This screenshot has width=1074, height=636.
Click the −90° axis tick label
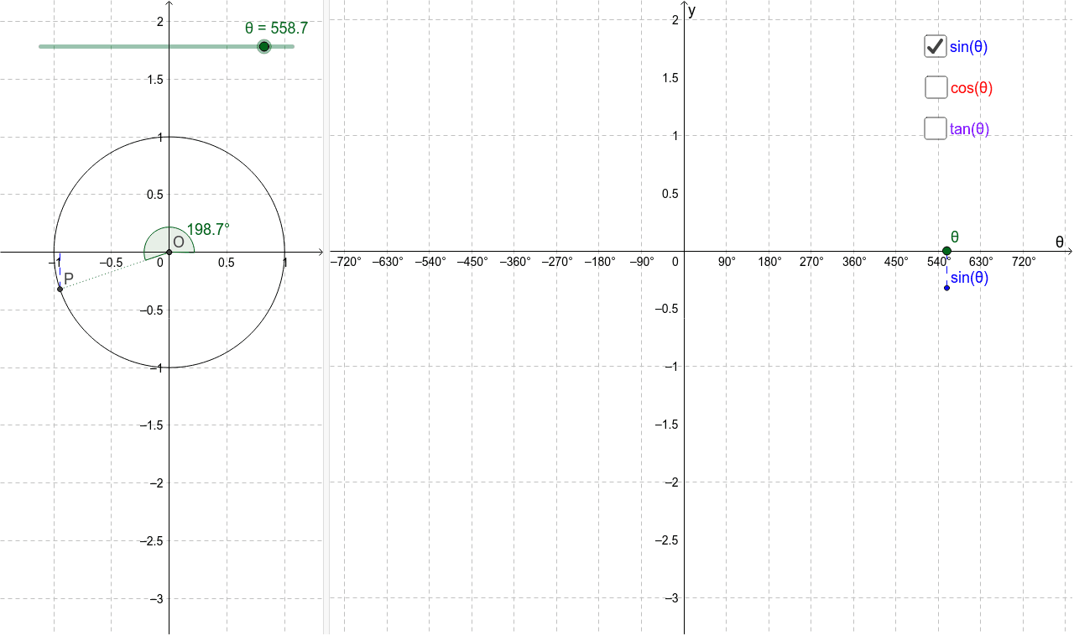click(x=642, y=262)
